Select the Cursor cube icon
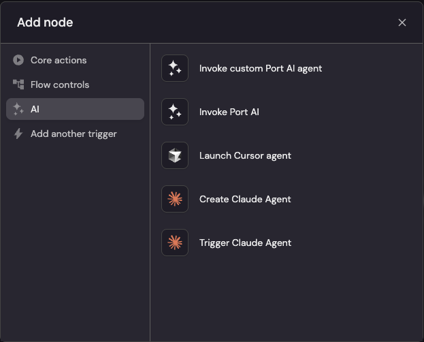 click(175, 155)
